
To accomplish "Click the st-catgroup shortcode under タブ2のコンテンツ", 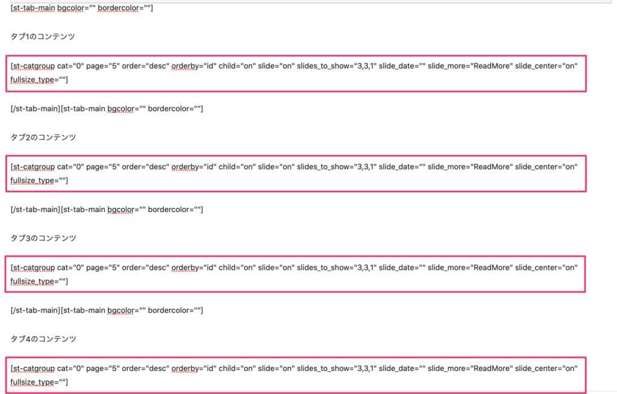I will (296, 174).
